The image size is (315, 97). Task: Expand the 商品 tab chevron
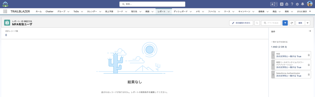[x=280, y=12]
